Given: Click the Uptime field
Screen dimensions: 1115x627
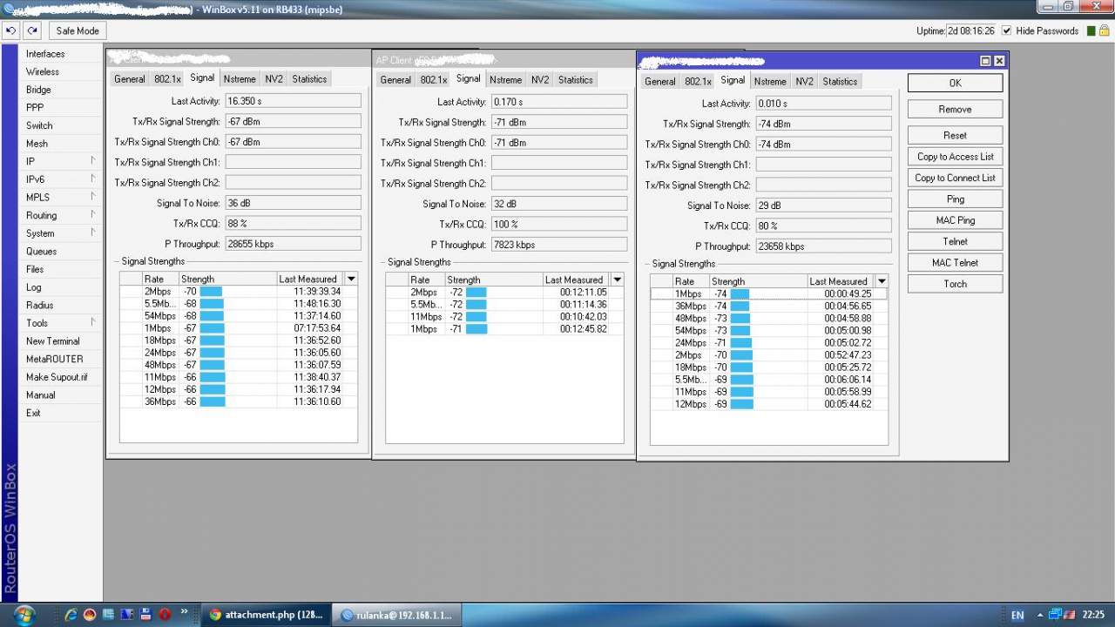Looking at the screenshot, I should (x=970, y=30).
